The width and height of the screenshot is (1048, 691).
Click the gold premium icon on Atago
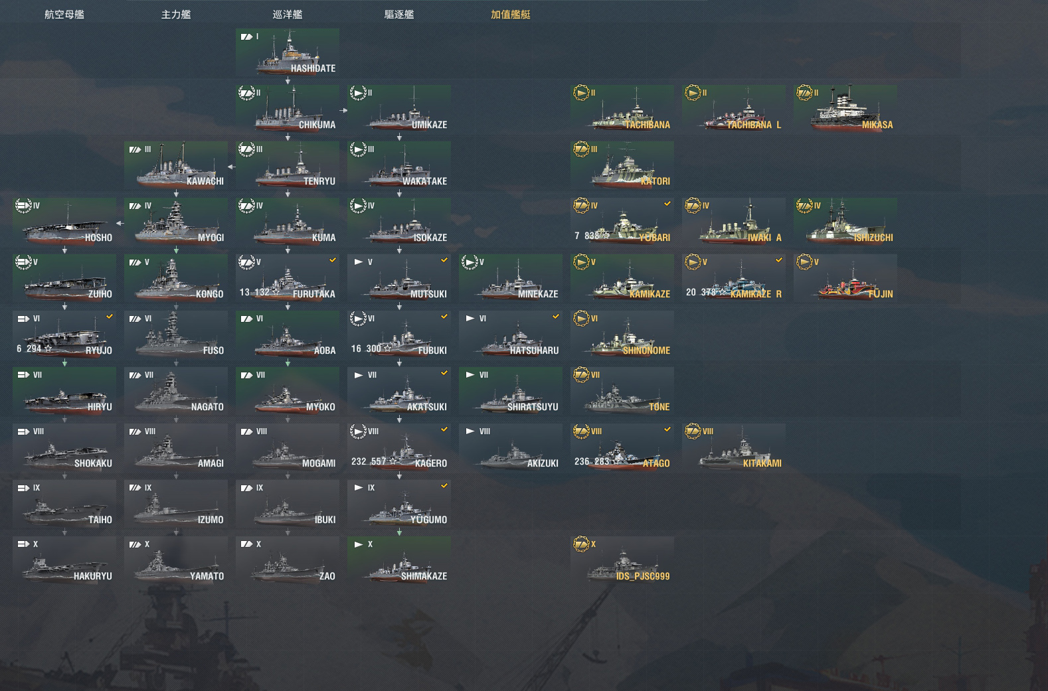(581, 431)
